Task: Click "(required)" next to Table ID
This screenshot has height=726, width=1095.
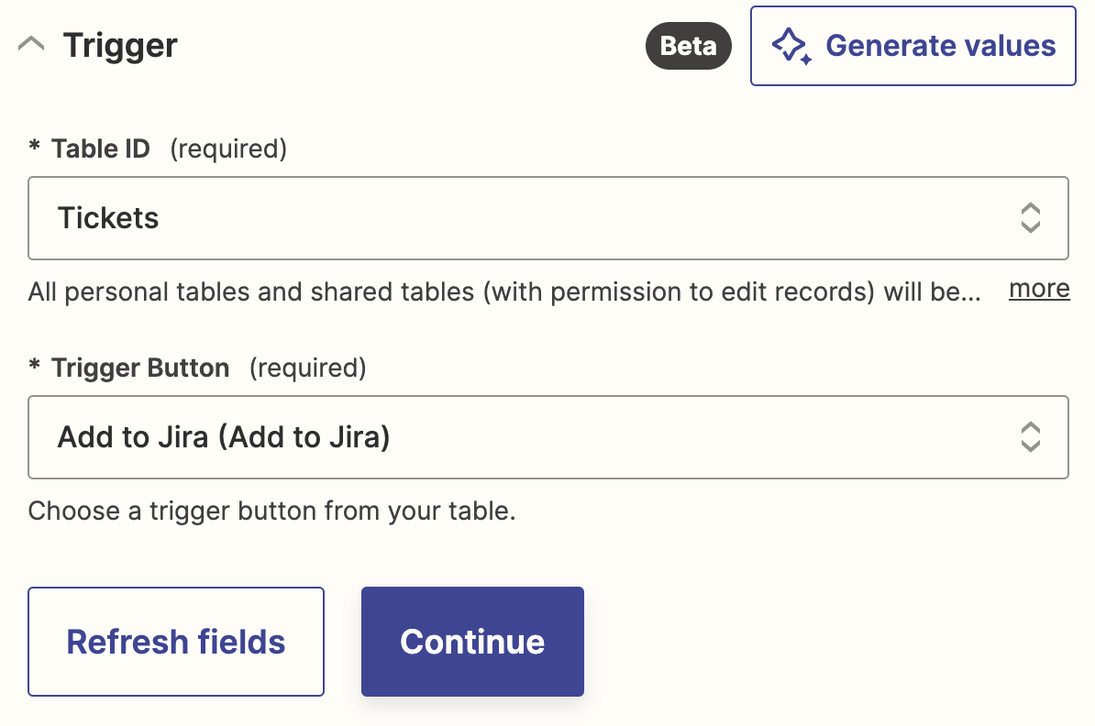Action: [x=228, y=149]
